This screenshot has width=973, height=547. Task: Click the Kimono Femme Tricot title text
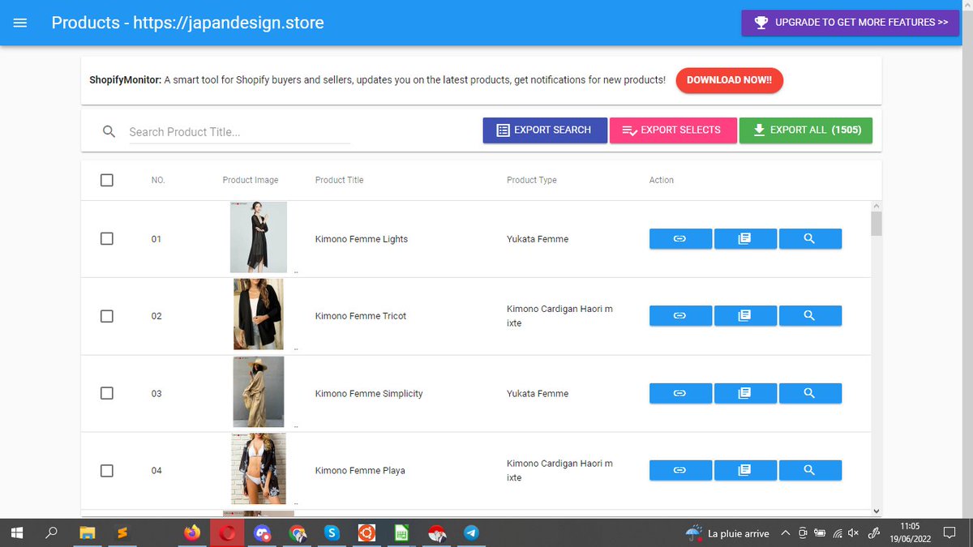361,316
